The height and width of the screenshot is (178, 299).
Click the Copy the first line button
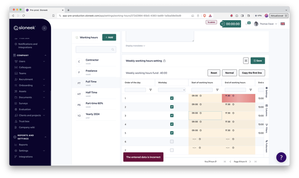pos(252,73)
